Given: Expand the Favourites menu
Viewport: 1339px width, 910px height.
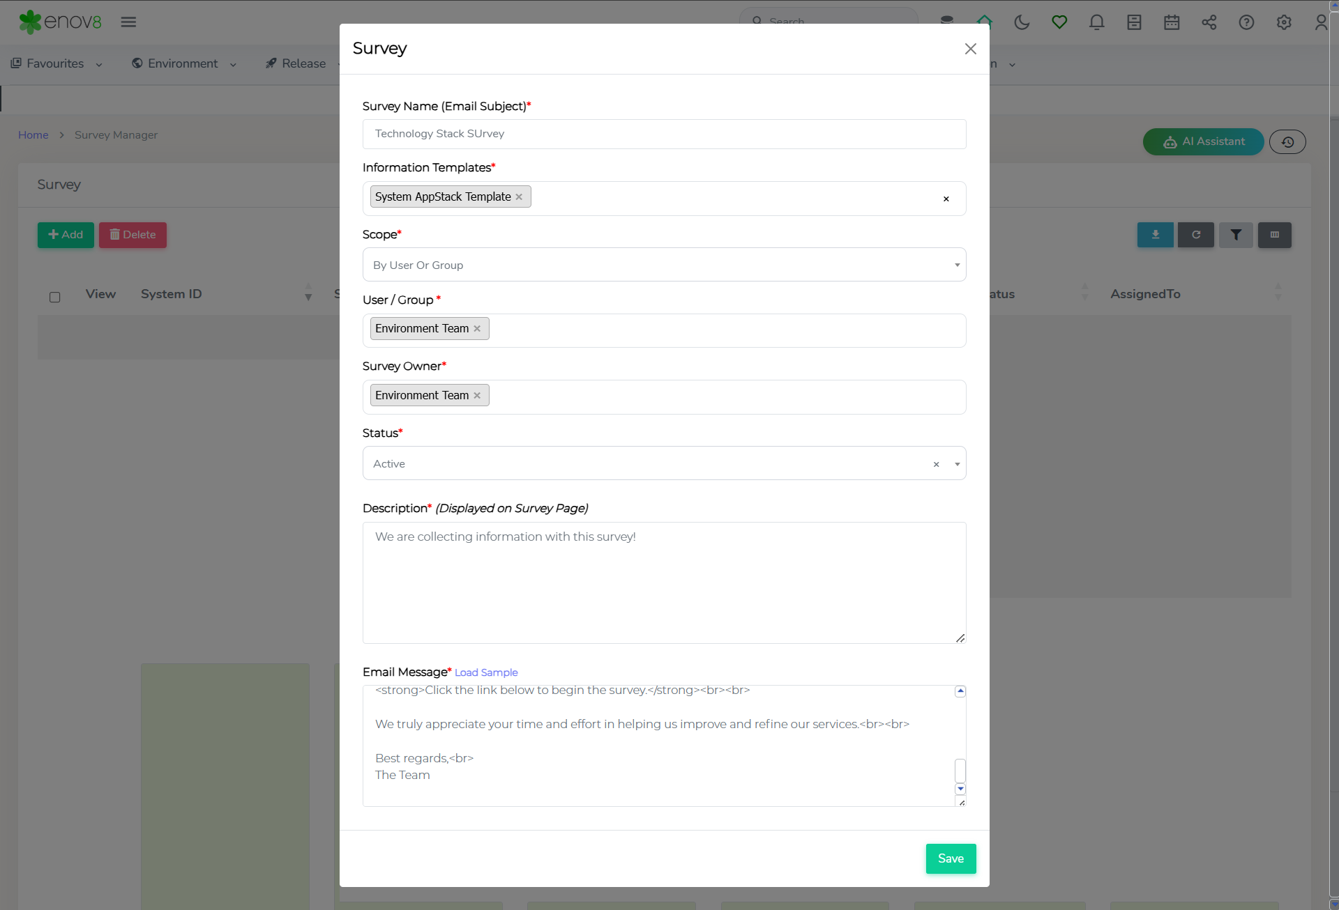Looking at the screenshot, I should [57, 64].
